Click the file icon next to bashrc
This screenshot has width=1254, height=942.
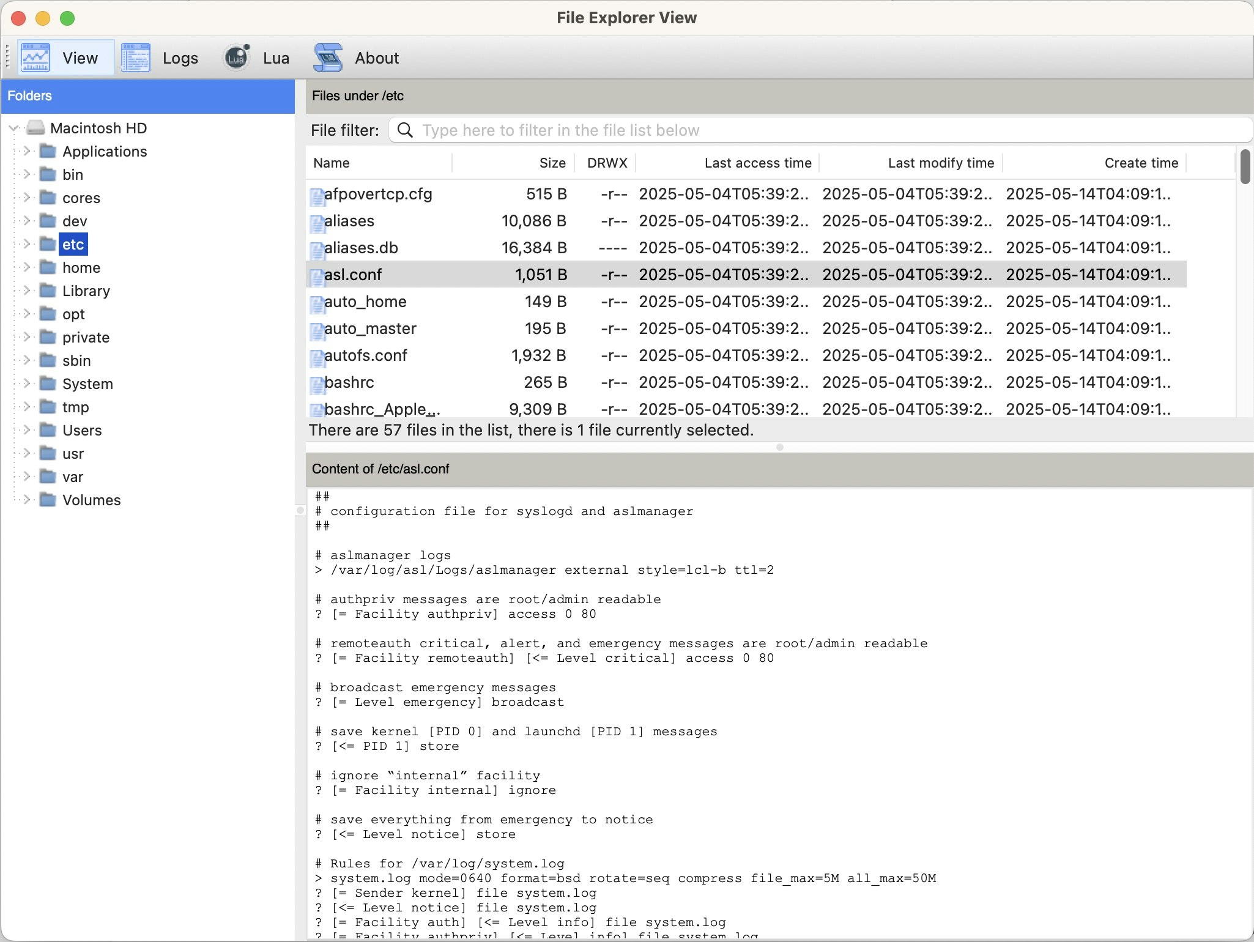317,385
